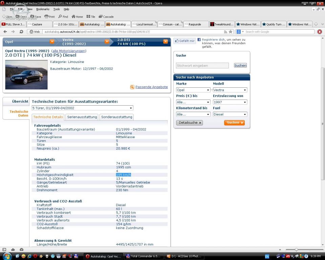Click the Opera Link cloud icon
This screenshot has width=325, height=260.
pos(13,250)
